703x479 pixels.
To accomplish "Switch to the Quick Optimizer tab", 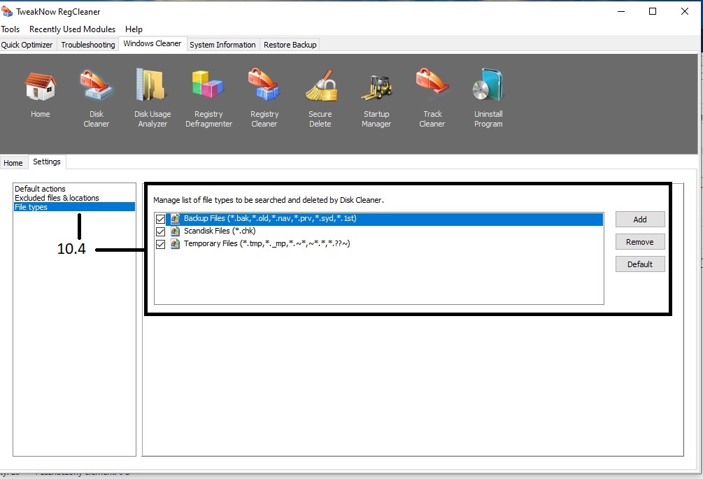I will click(x=27, y=45).
